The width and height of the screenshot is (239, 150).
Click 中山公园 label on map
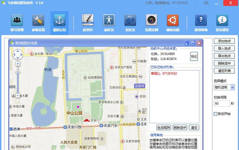[x=75, y=113]
